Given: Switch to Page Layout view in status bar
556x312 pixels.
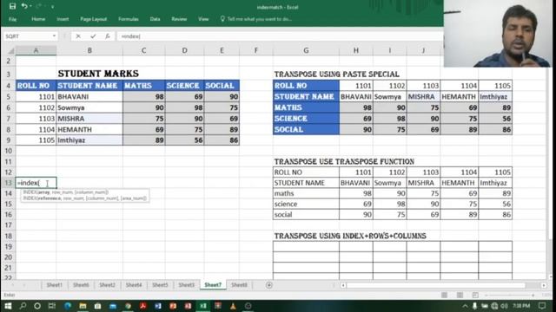Looking at the screenshot, I should (460, 295).
